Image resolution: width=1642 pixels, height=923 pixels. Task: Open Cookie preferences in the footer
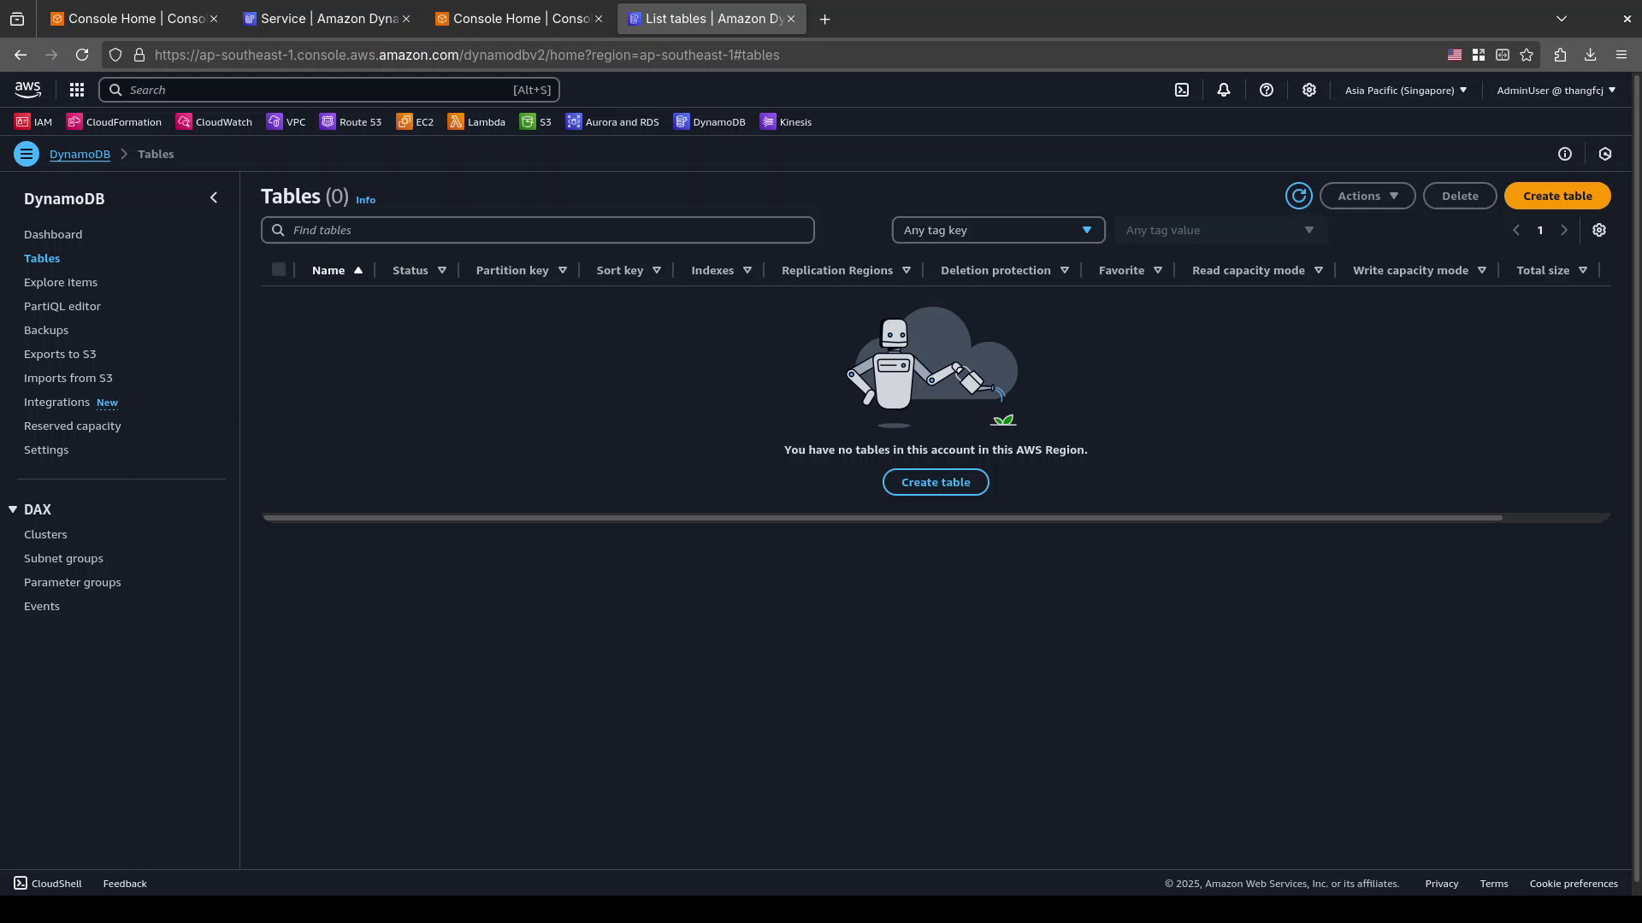1574,884
